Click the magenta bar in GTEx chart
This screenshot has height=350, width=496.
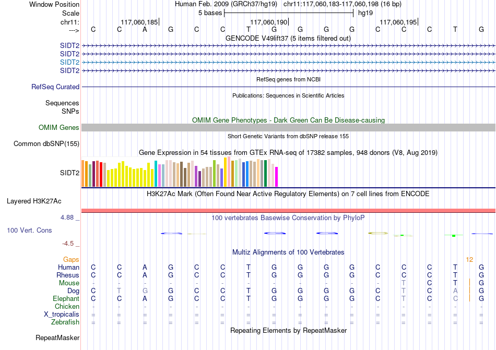(277, 177)
